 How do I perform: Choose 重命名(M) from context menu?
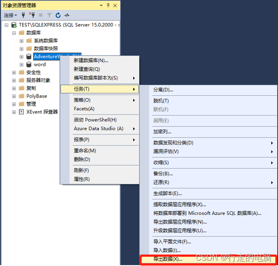[99, 151]
